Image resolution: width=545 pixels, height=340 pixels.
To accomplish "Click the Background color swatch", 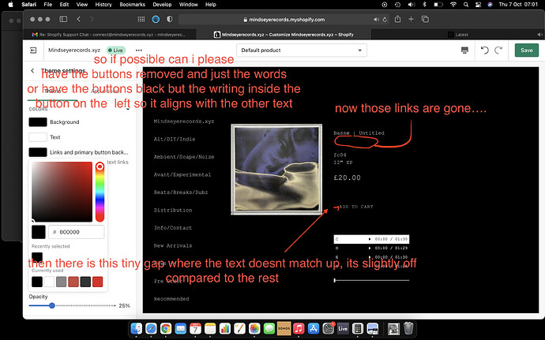I will [x=38, y=122].
